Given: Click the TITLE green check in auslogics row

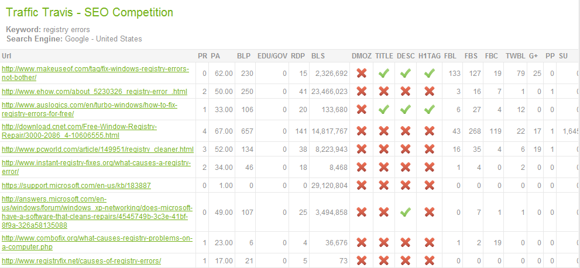Looking at the screenshot, I should (383, 109).
